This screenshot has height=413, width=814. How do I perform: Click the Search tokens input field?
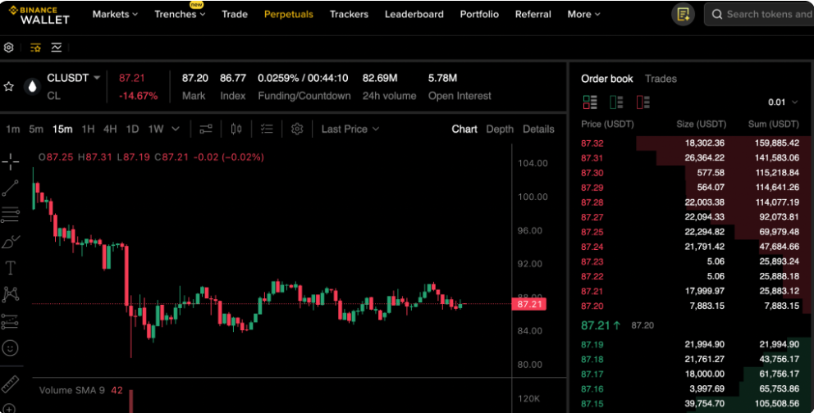[767, 14]
